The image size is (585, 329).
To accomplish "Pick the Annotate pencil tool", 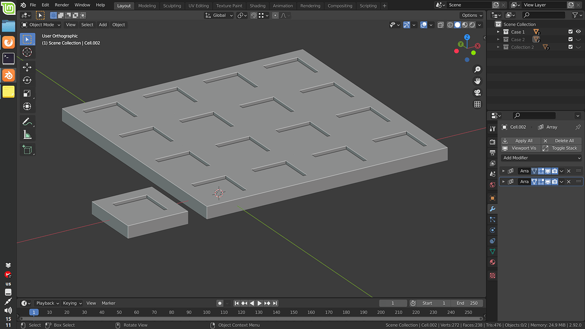I will click(x=27, y=122).
